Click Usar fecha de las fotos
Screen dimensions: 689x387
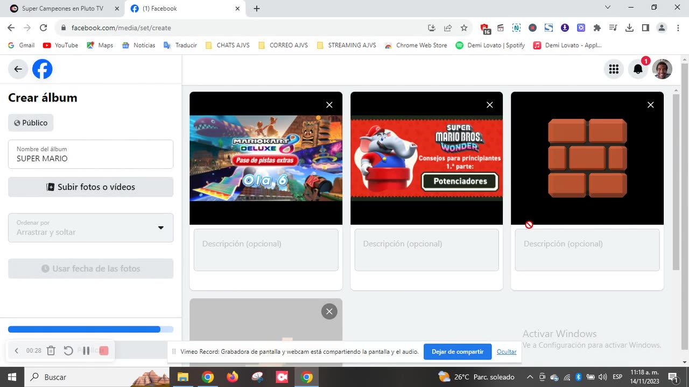coord(90,268)
